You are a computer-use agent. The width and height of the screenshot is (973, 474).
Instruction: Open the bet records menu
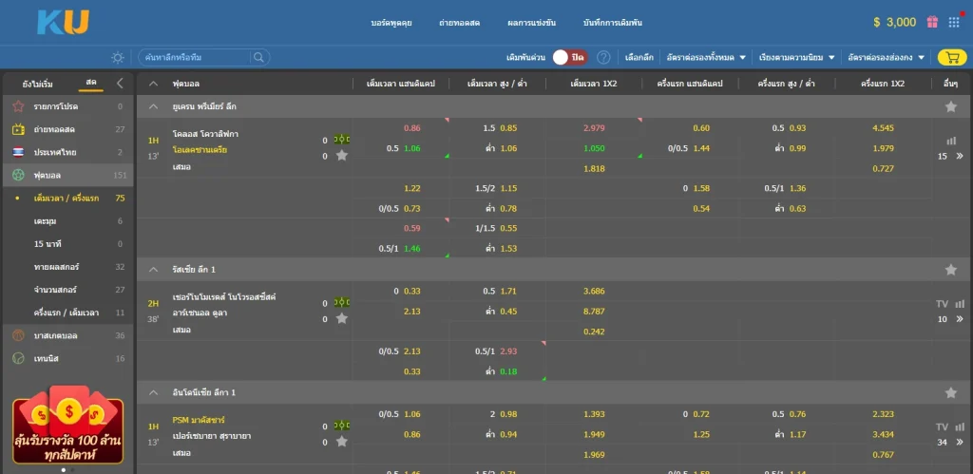pyautogui.click(x=613, y=23)
